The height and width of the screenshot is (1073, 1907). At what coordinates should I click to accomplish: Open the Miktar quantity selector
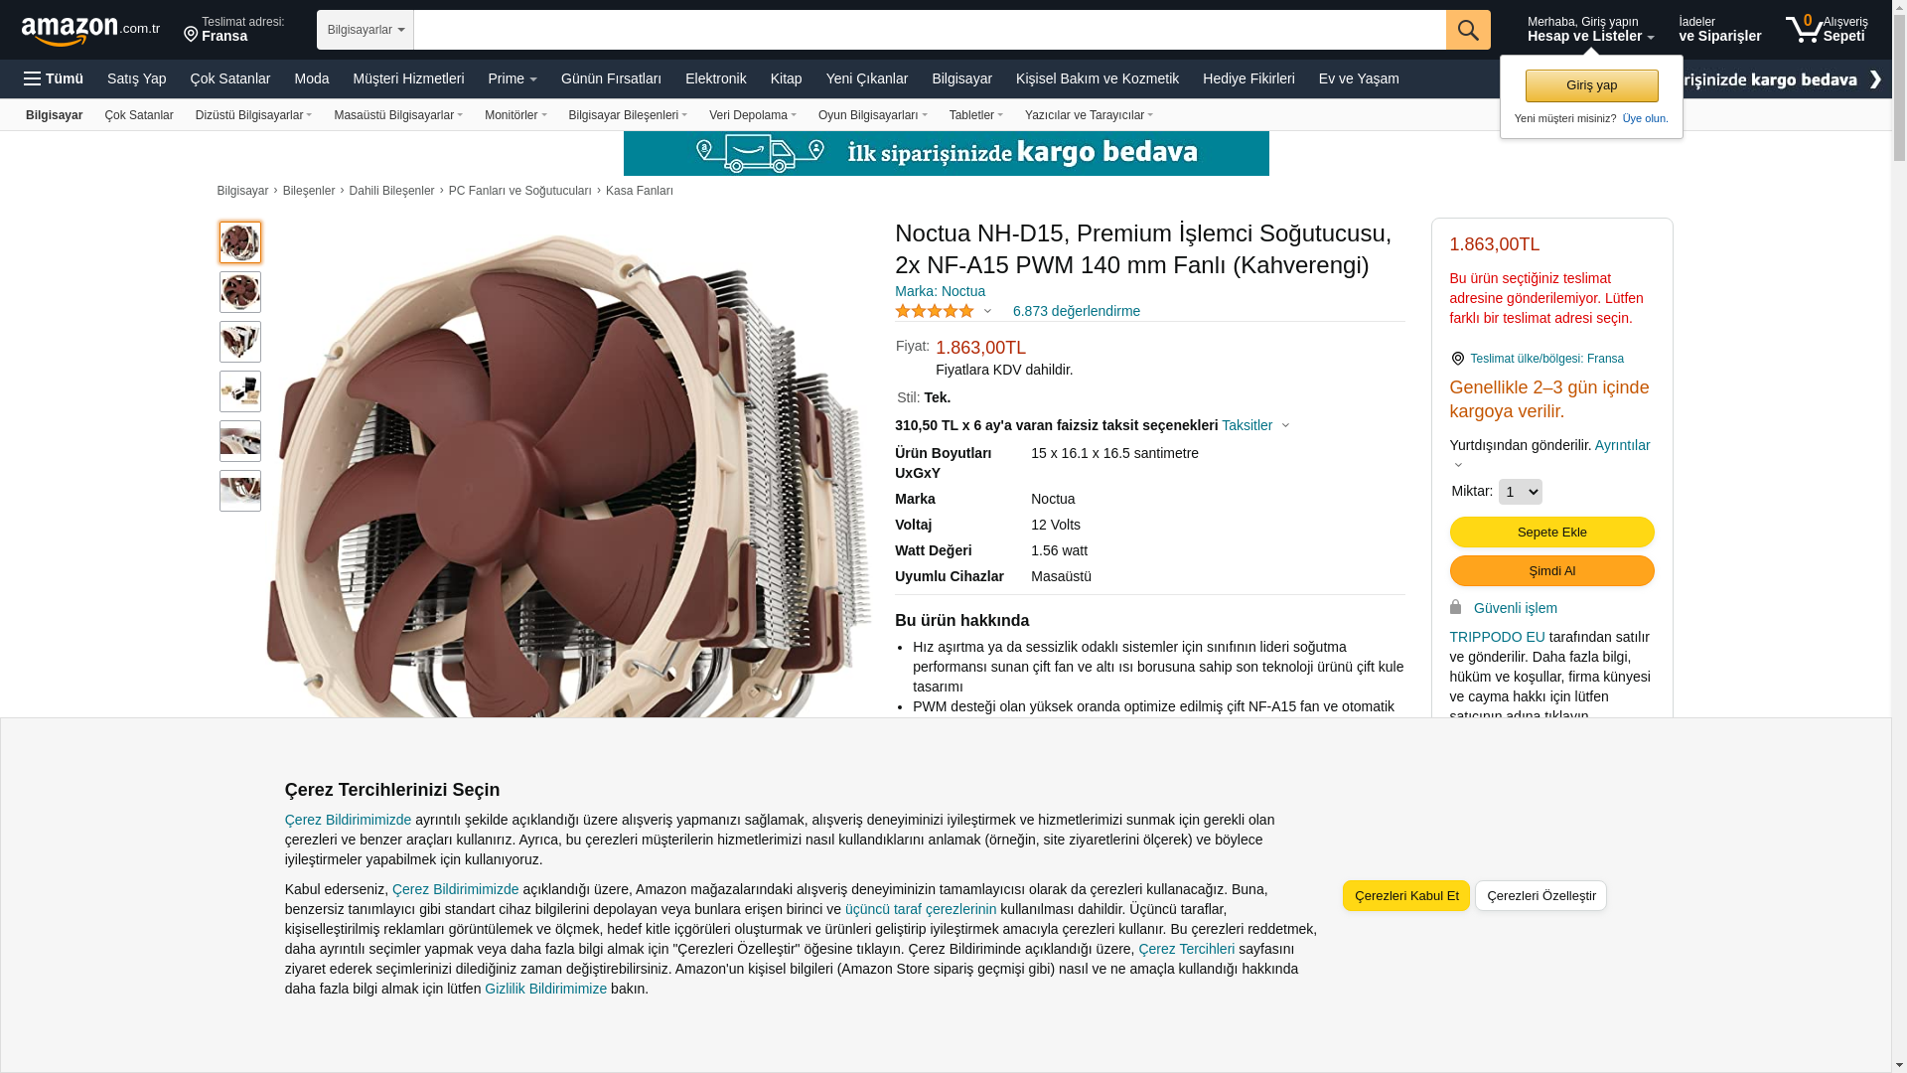1520,492
